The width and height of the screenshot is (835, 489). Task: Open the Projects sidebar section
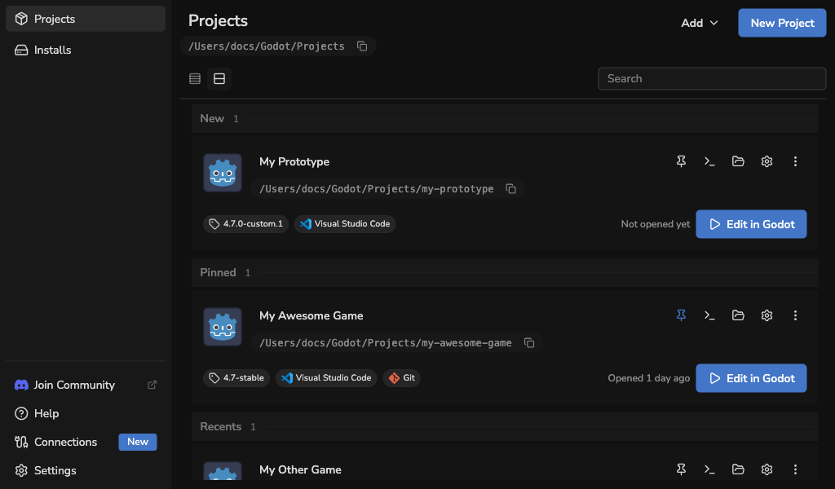(x=85, y=19)
